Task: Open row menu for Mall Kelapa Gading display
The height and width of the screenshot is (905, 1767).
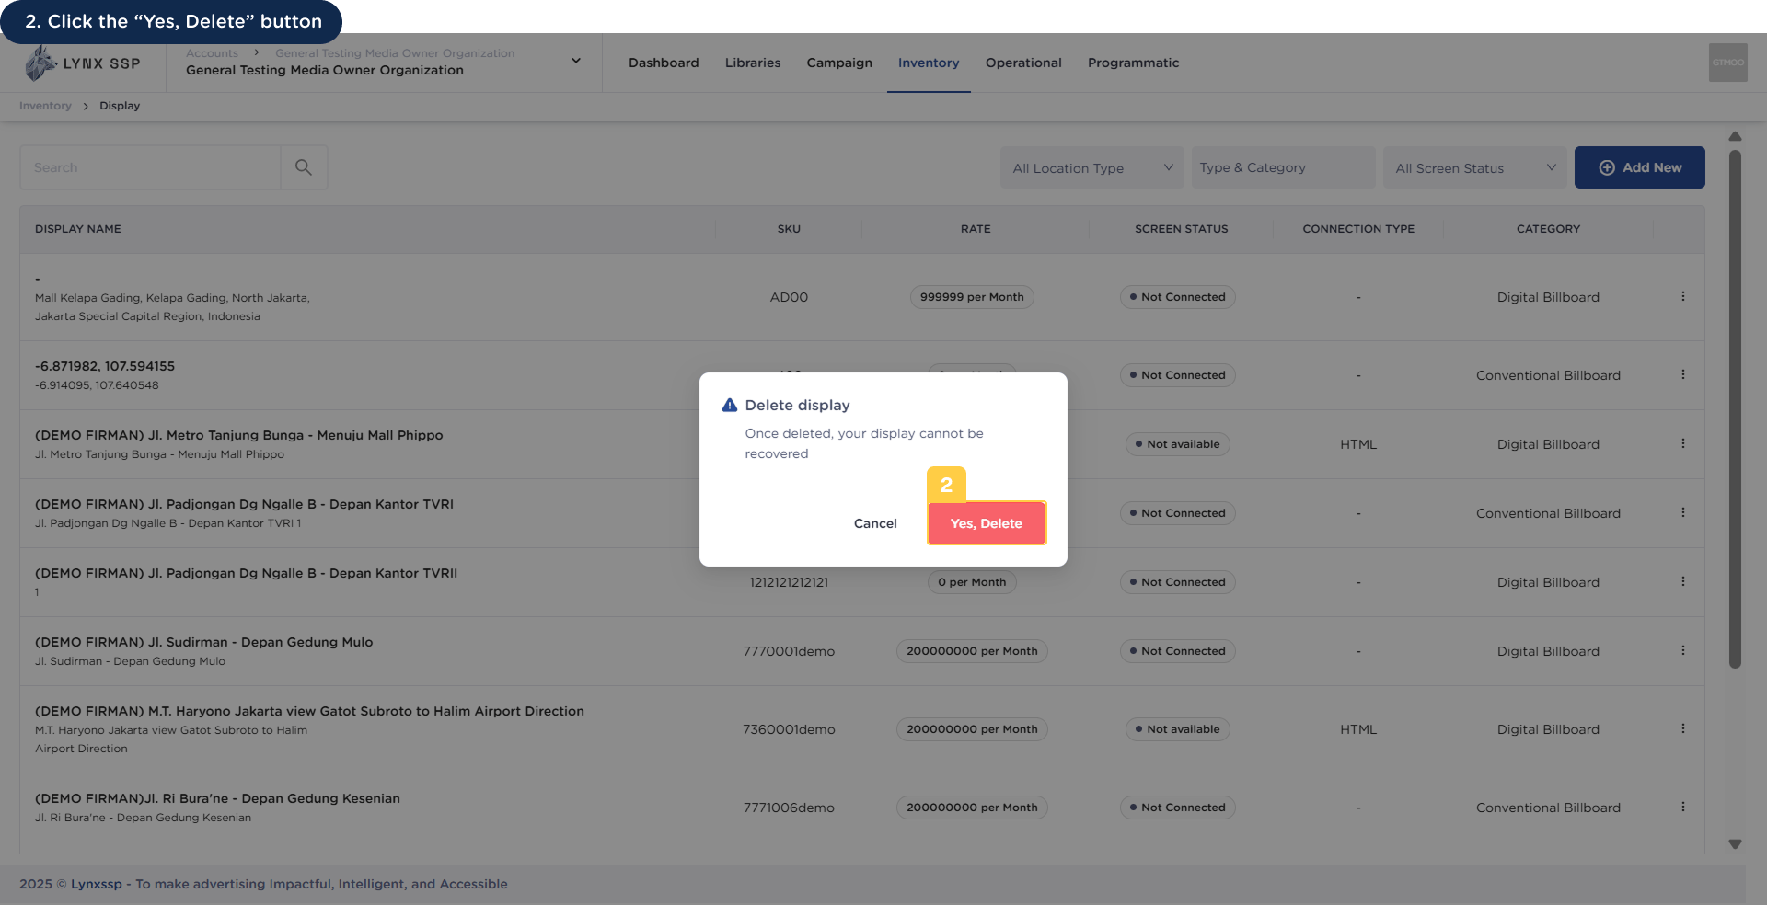Action: 1683,296
